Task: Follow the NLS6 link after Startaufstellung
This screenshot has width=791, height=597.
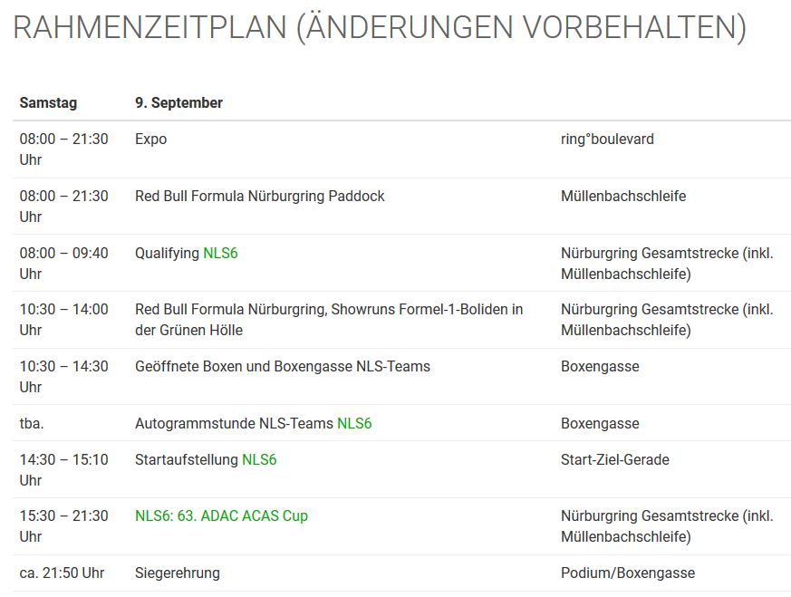Action: pos(259,459)
